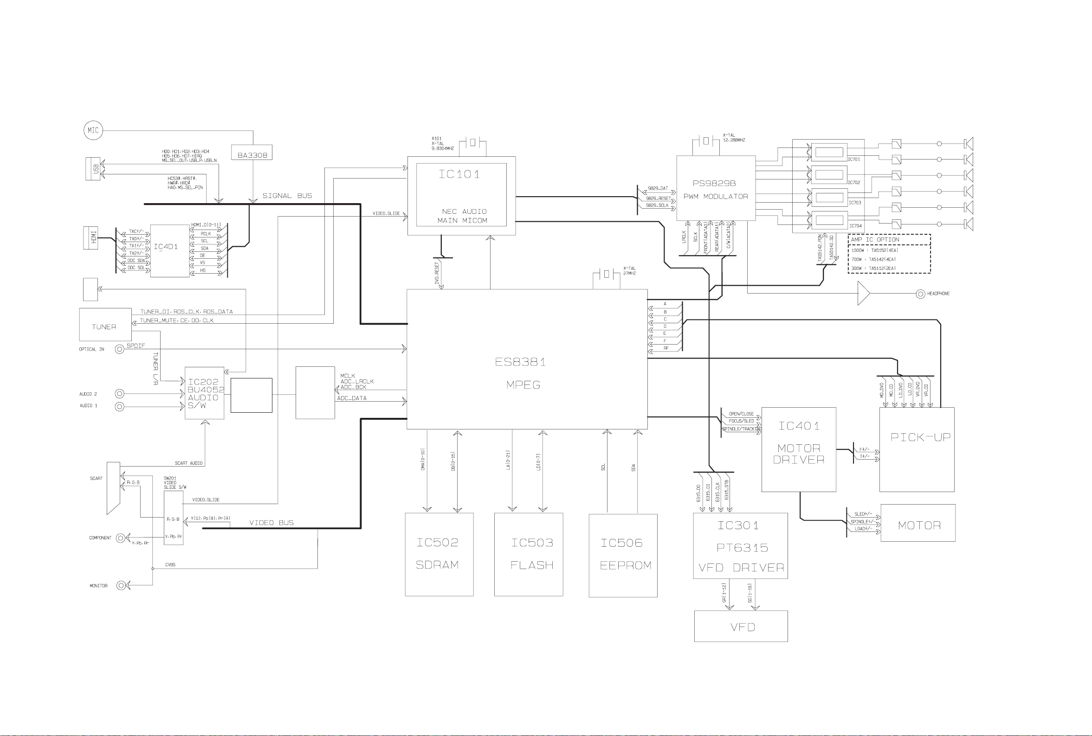Select the IC703 amplifier block

click(x=829, y=198)
